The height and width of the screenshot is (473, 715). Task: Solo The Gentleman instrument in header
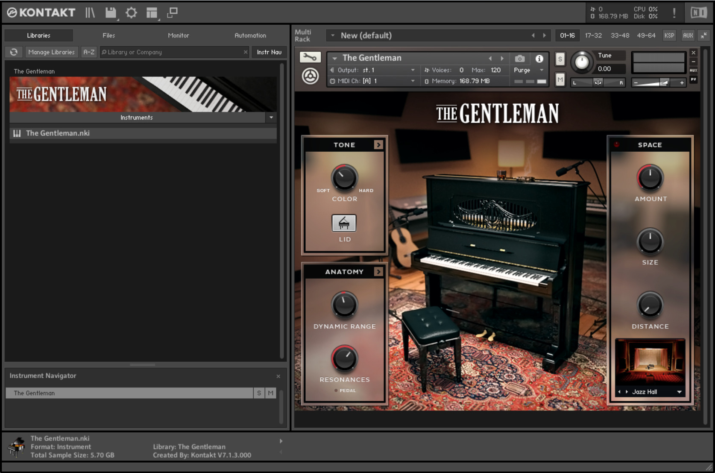(x=560, y=59)
